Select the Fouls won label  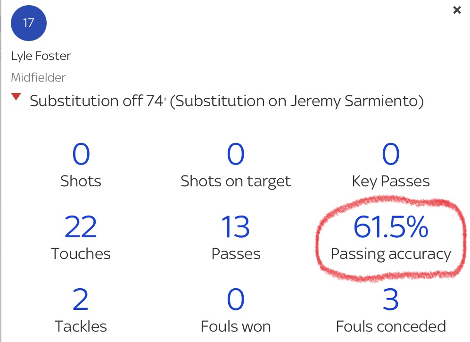pos(236,326)
